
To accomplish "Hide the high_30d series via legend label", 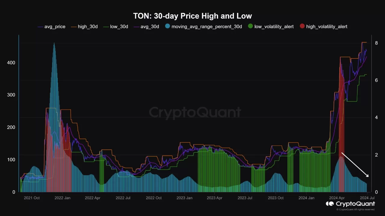I will [88, 27].
